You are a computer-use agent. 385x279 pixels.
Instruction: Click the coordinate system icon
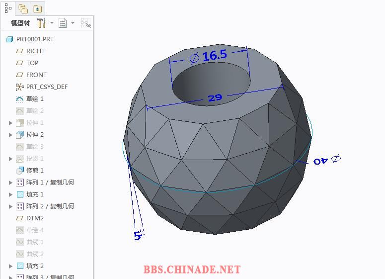click(20, 87)
